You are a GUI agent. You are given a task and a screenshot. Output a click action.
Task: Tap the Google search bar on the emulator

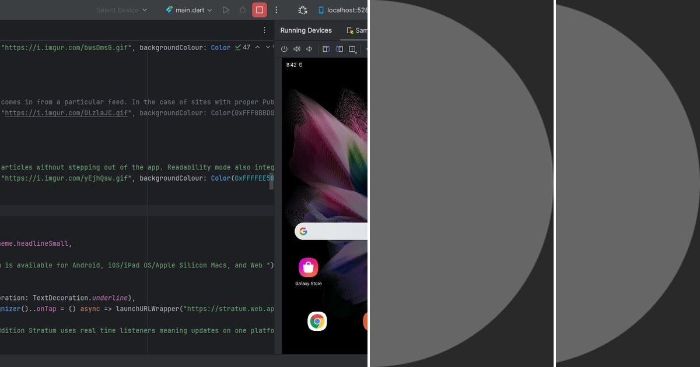(x=332, y=231)
